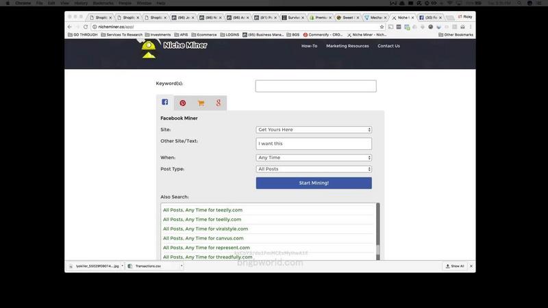Image resolution: width=548 pixels, height=308 pixels.
Task: Click the Start Mining! button
Action: point(314,183)
